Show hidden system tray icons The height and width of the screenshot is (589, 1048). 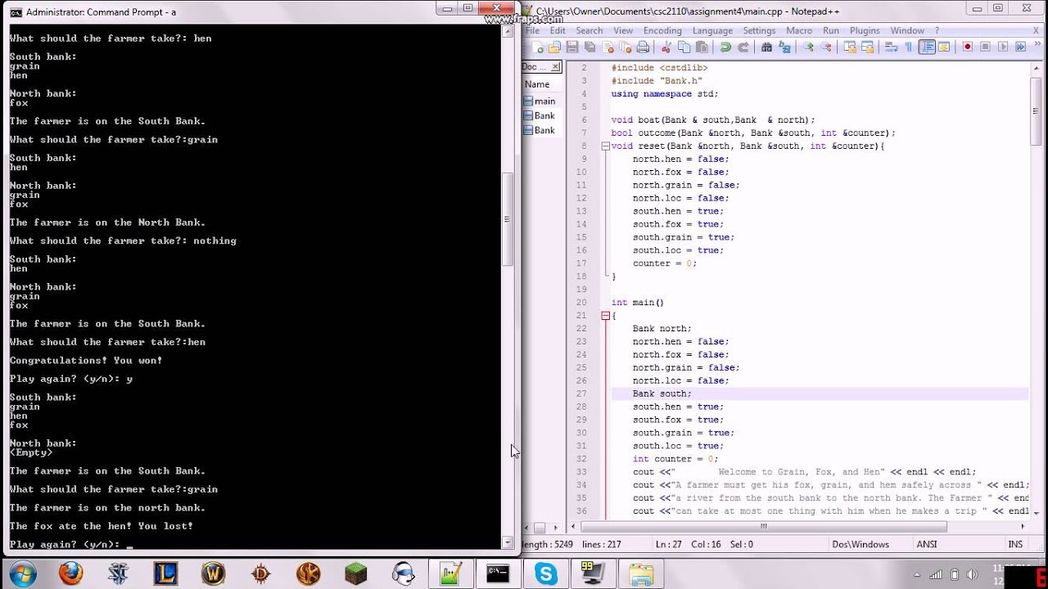pyautogui.click(x=916, y=574)
